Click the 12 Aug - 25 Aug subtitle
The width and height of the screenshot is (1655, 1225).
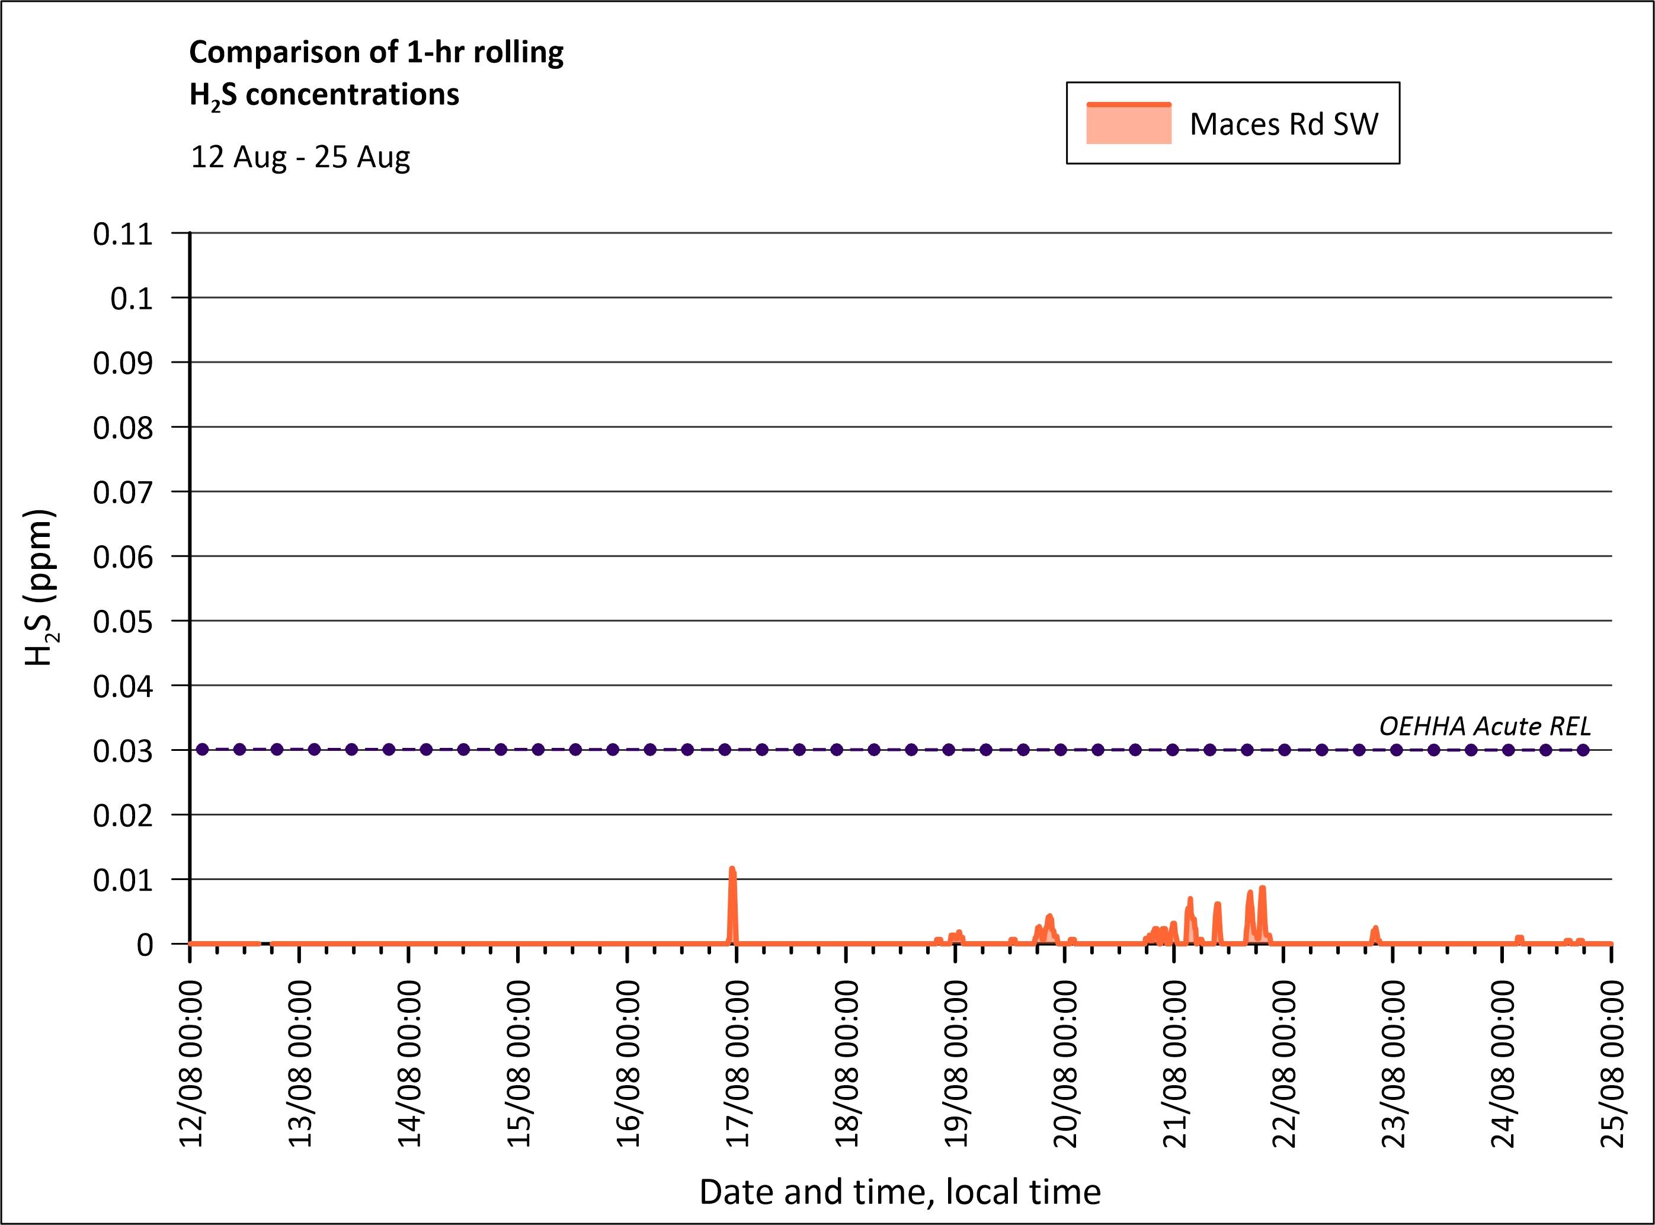[300, 157]
